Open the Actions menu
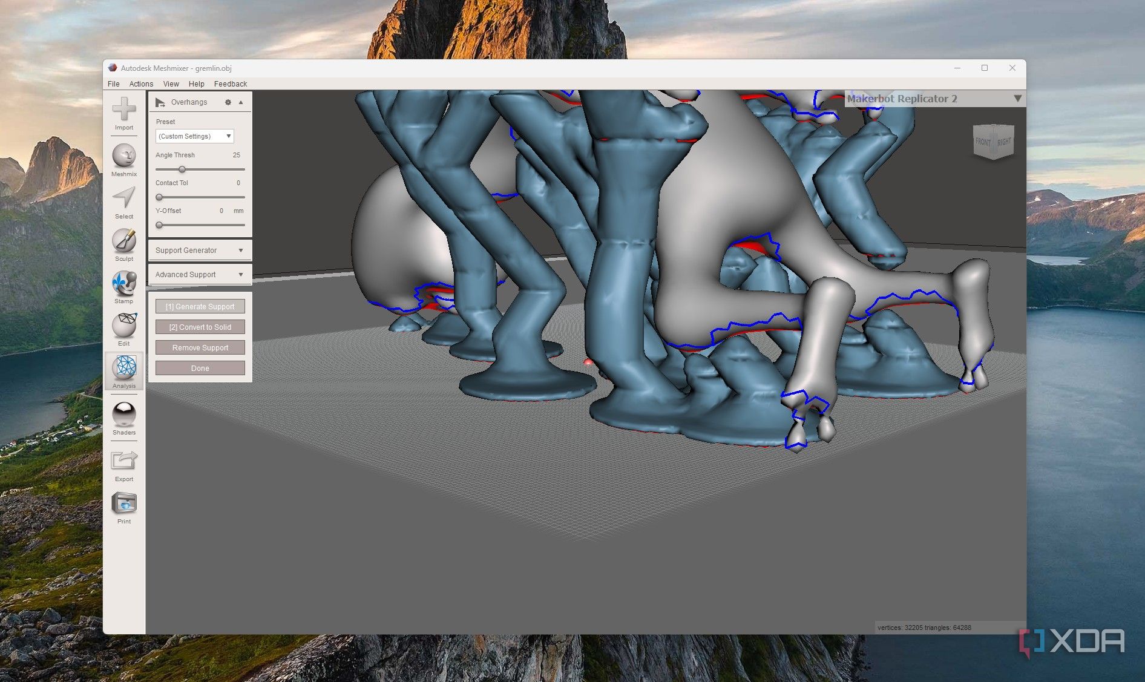The height and width of the screenshot is (682, 1145). (x=141, y=84)
